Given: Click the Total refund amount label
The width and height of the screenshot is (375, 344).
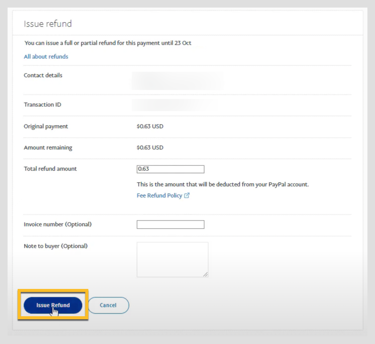Looking at the screenshot, I should coord(50,169).
